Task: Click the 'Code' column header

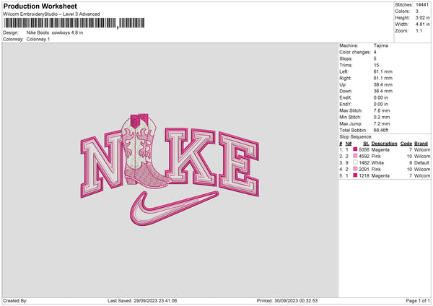Action: tap(406, 144)
